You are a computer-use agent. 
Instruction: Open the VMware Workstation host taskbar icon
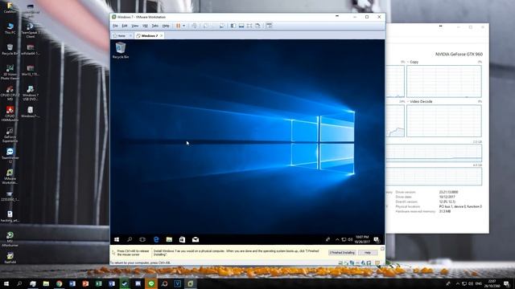click(x=191, y=283)
